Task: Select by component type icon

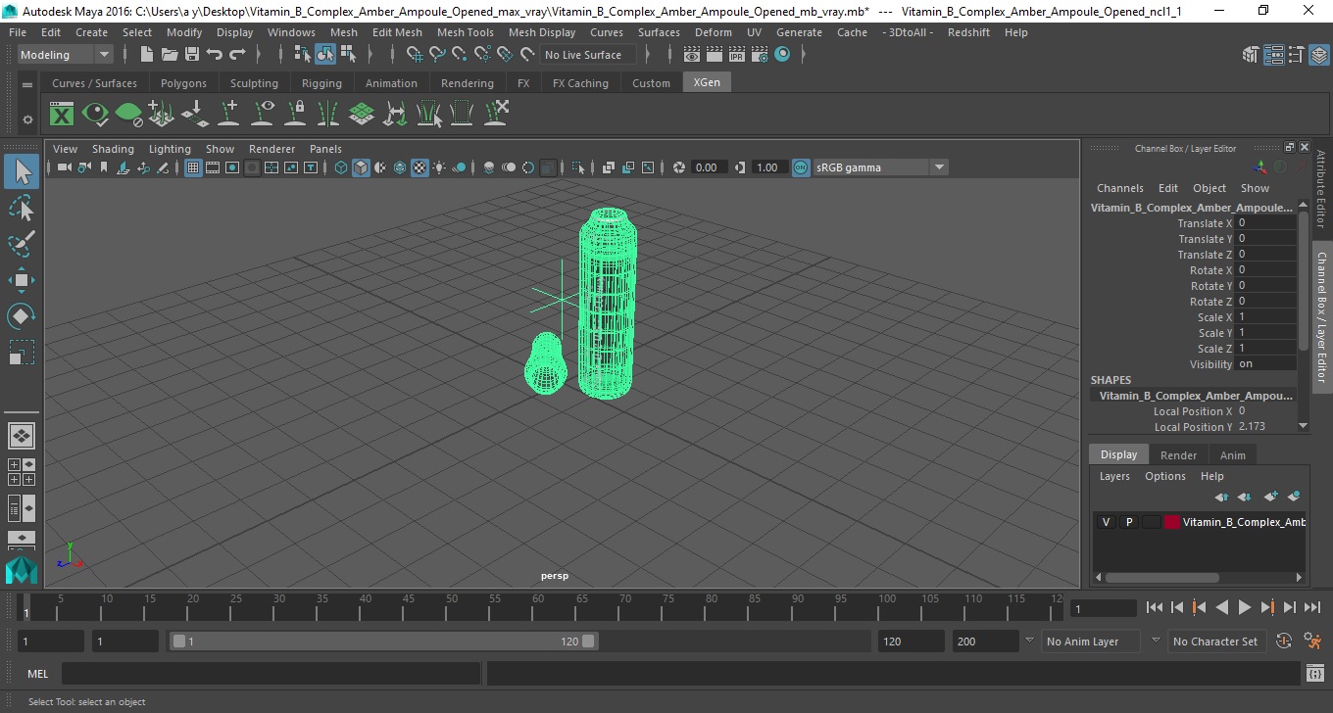Action: point(348,55)
